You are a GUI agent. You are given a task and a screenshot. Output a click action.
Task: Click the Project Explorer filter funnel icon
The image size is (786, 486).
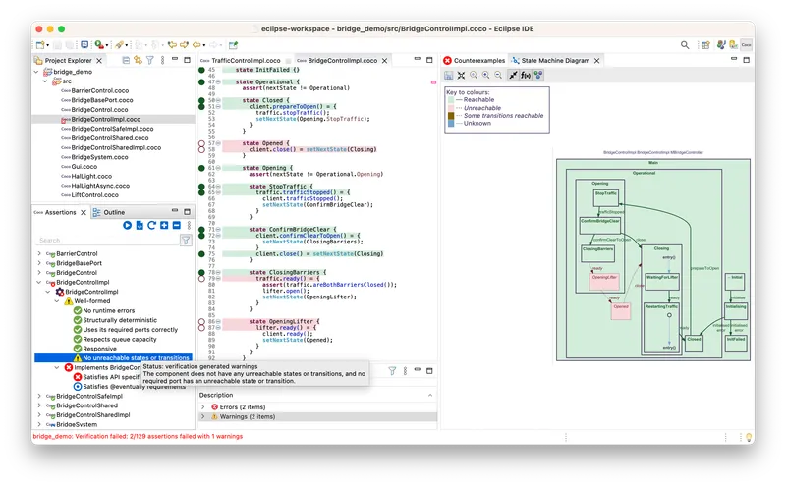(150, 61)
